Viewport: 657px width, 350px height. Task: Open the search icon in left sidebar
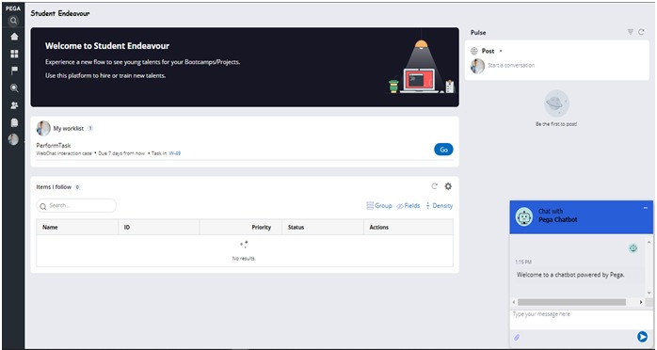pyautogui.click(x=14, y=20)
